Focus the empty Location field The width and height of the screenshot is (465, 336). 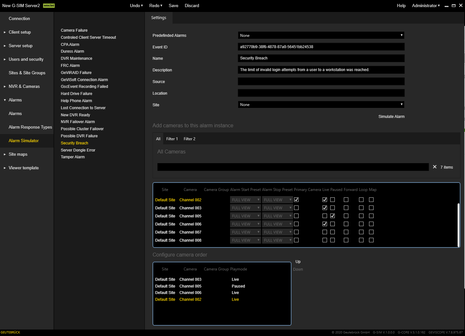point(321,93)
